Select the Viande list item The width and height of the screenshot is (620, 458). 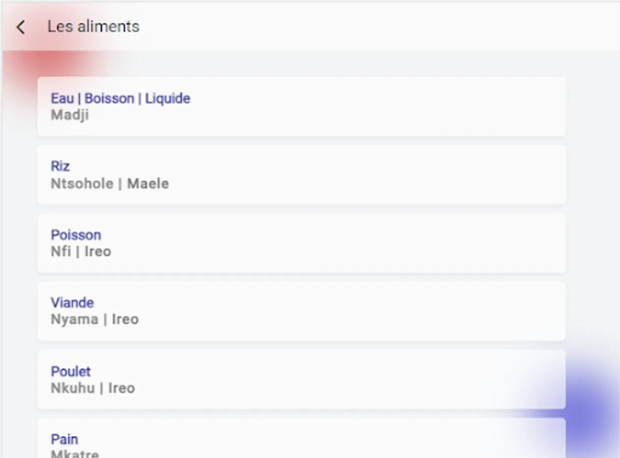(x=301, y=311)
